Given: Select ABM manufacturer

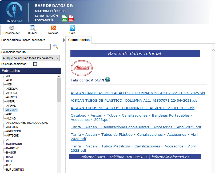Looking at the screenshot, I should point(9,84).
